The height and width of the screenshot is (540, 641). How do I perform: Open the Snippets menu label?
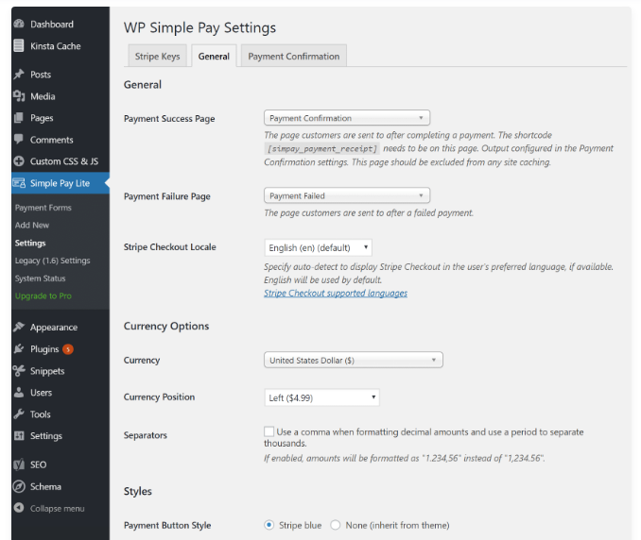click(x=47, y=371)
